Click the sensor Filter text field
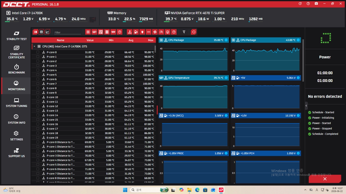 click(67, 32)
